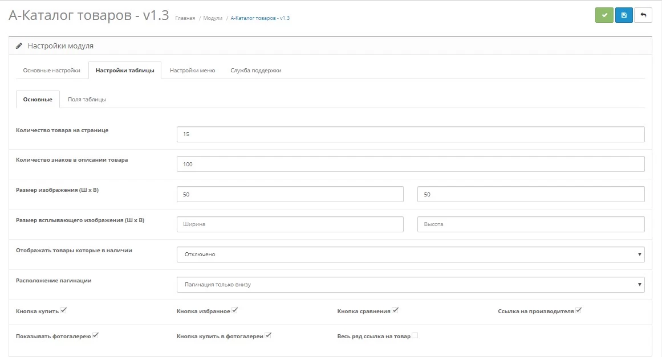Click the Расположение пагинации label
The image size is (662, 357).
point(54,280)
